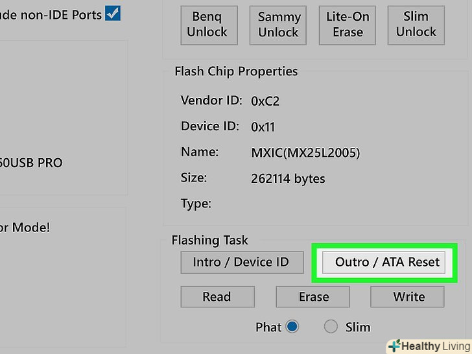Select the Phat radio option
This screenshot has width=472, height=354.
[292, 327]
